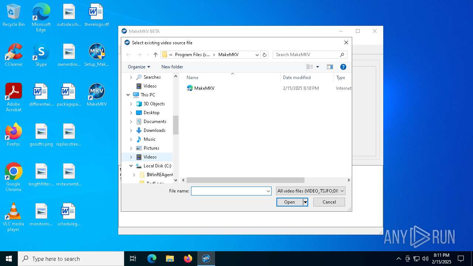Click the Search MakeMKV field
This screenshot has height=266, width=473.
(x=307, y=55)
